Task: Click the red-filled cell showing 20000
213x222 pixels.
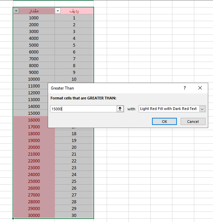Action: click(34, 147)
